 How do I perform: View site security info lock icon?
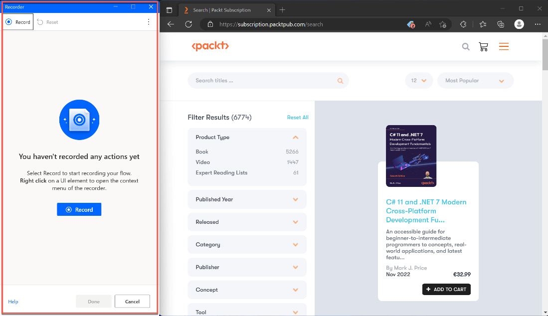(x=210, y=24)
